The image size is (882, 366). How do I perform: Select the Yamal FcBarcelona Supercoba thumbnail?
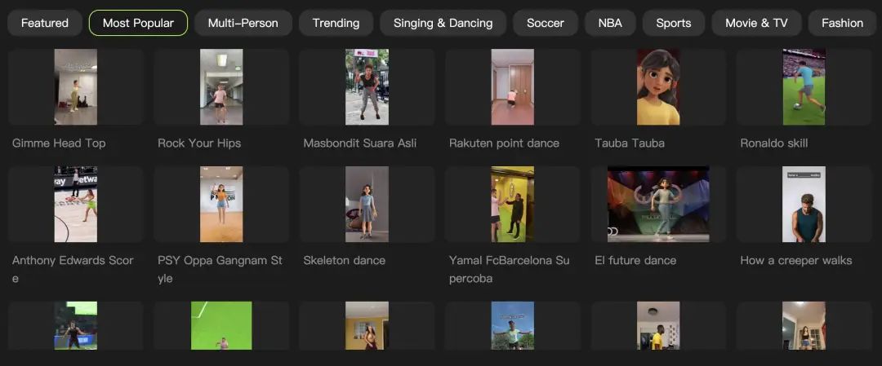pos(512,205)
